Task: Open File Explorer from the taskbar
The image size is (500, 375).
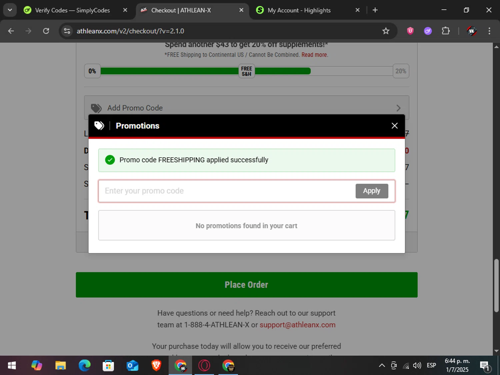Action: pyautogui.click(x=60, y=366)
